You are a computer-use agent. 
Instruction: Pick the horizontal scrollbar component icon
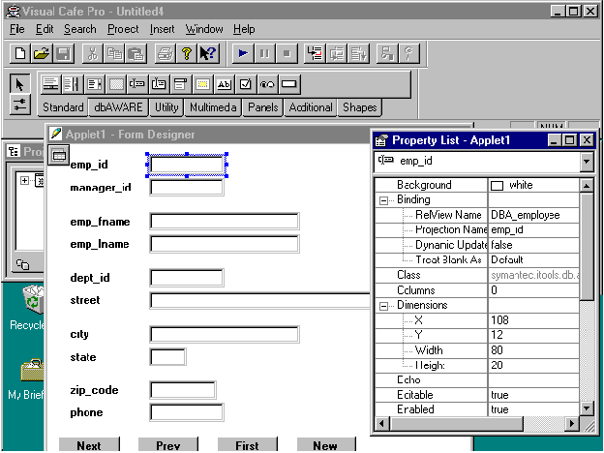[x=50, y=83]
